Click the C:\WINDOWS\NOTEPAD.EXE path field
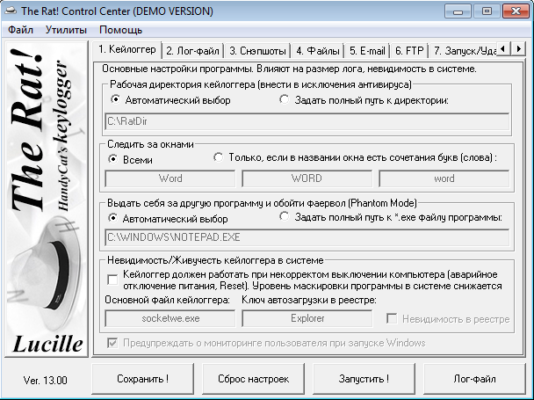Screen dimensions: 534x400 307,237
